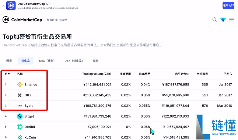238x140 pixels.
Task: Click Bybit open interest ¥119,051,977,844
Action: 175,106
